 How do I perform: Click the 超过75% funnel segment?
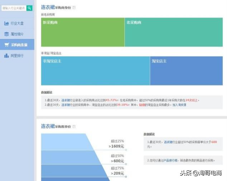(x=74, y=171)
